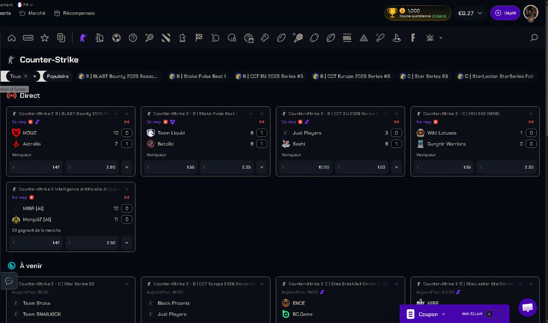The height and width of the screenshot is (323, 548).
Task: Open favorites star in the sports bar
Action: pyautogui.click(x=45, y=38)
